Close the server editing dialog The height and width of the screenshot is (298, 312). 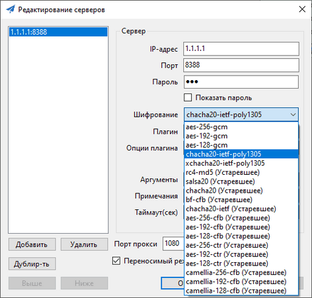(302, 9)
